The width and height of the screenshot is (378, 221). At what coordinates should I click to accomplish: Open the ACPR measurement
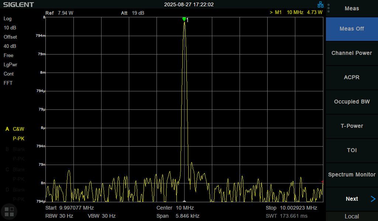click(x=351, y=77)
